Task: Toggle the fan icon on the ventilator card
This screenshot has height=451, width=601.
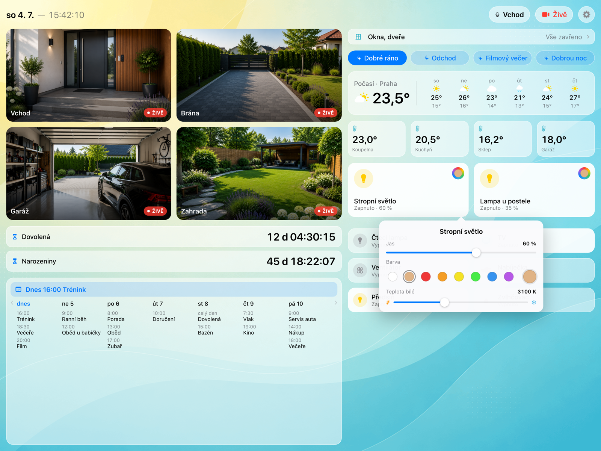Action: point(360,270)
